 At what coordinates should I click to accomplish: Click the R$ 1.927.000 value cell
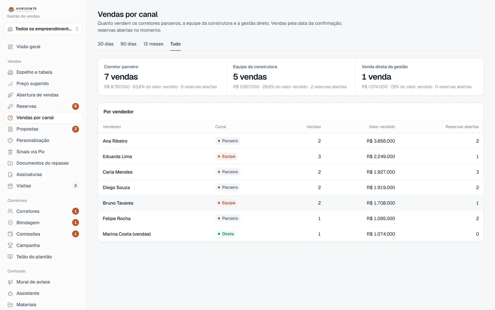click(x=381, y=172)
